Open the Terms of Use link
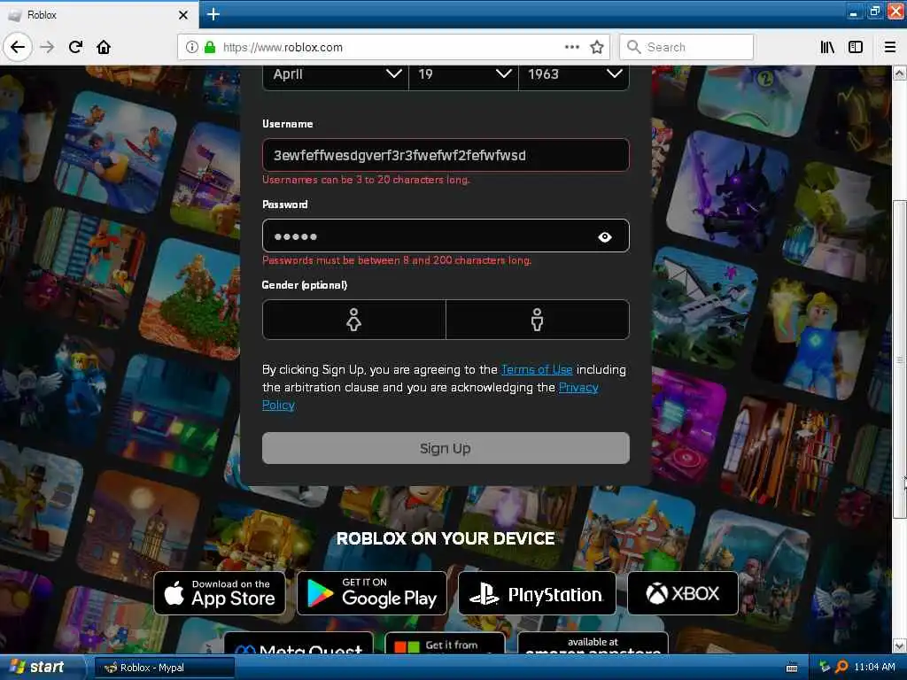907x680 pixels. [537, 369]
